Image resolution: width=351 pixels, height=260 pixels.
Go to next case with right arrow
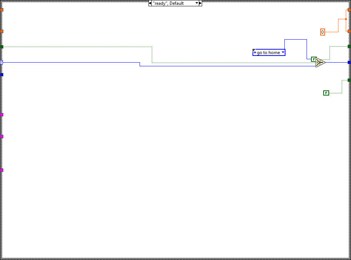(x=200, y=3)
